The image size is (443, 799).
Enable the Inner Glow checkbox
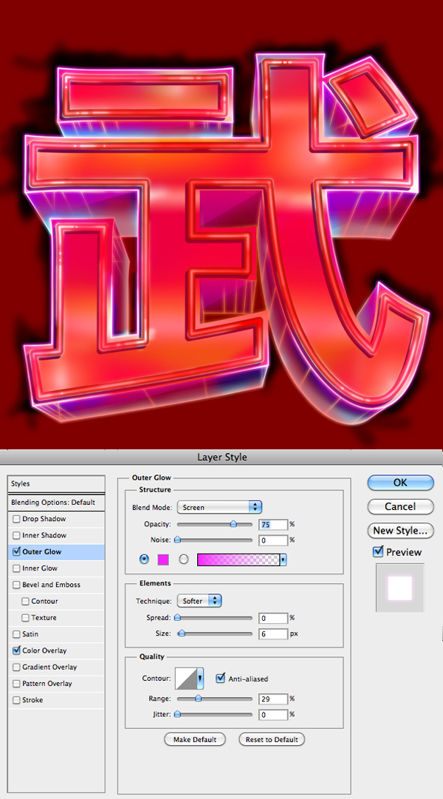[x=16, y=568]
